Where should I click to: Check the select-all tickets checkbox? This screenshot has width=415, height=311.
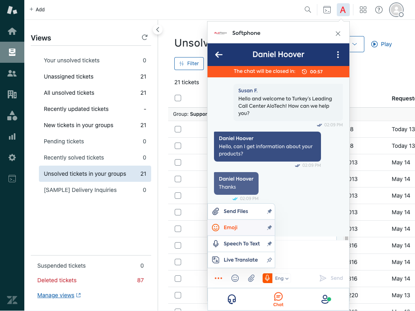pos(178,98)
